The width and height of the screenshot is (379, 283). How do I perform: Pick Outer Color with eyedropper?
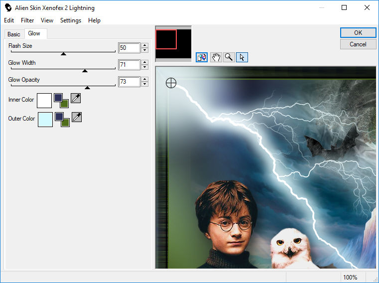point(77,117)
